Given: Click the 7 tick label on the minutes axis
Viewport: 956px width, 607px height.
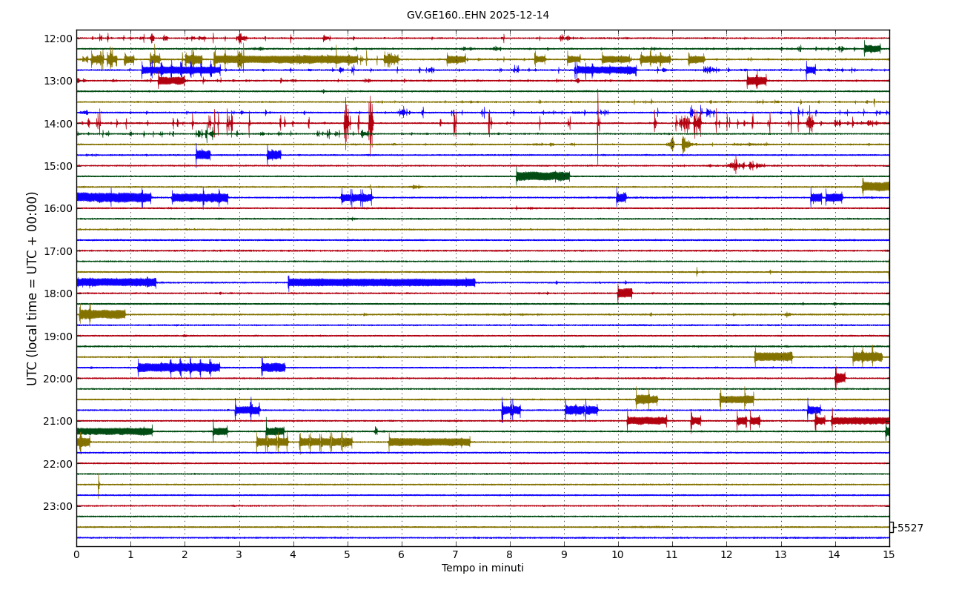Looking at the screenshot, I should 455,554.
